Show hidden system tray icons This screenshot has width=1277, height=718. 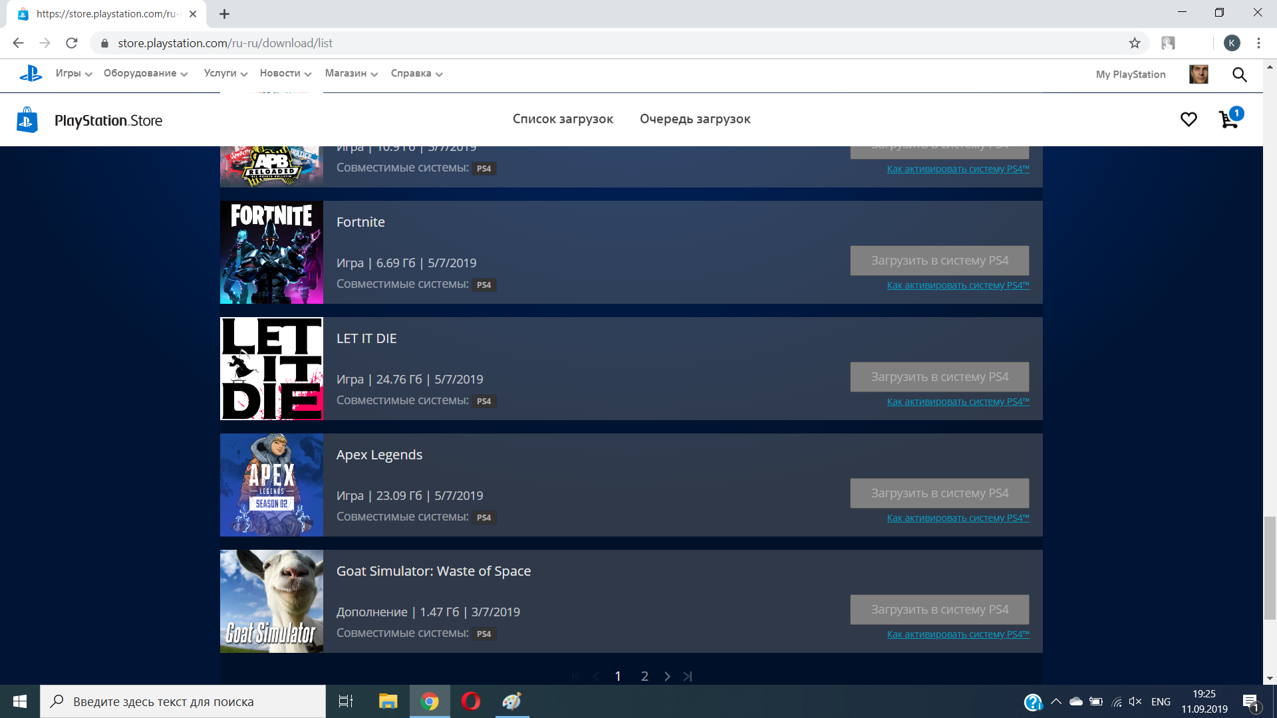[x=1056, y=701]
